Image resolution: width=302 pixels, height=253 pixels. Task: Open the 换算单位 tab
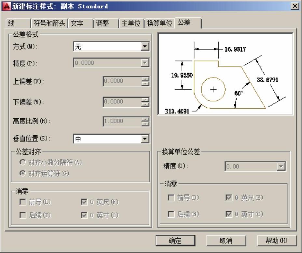159,23
